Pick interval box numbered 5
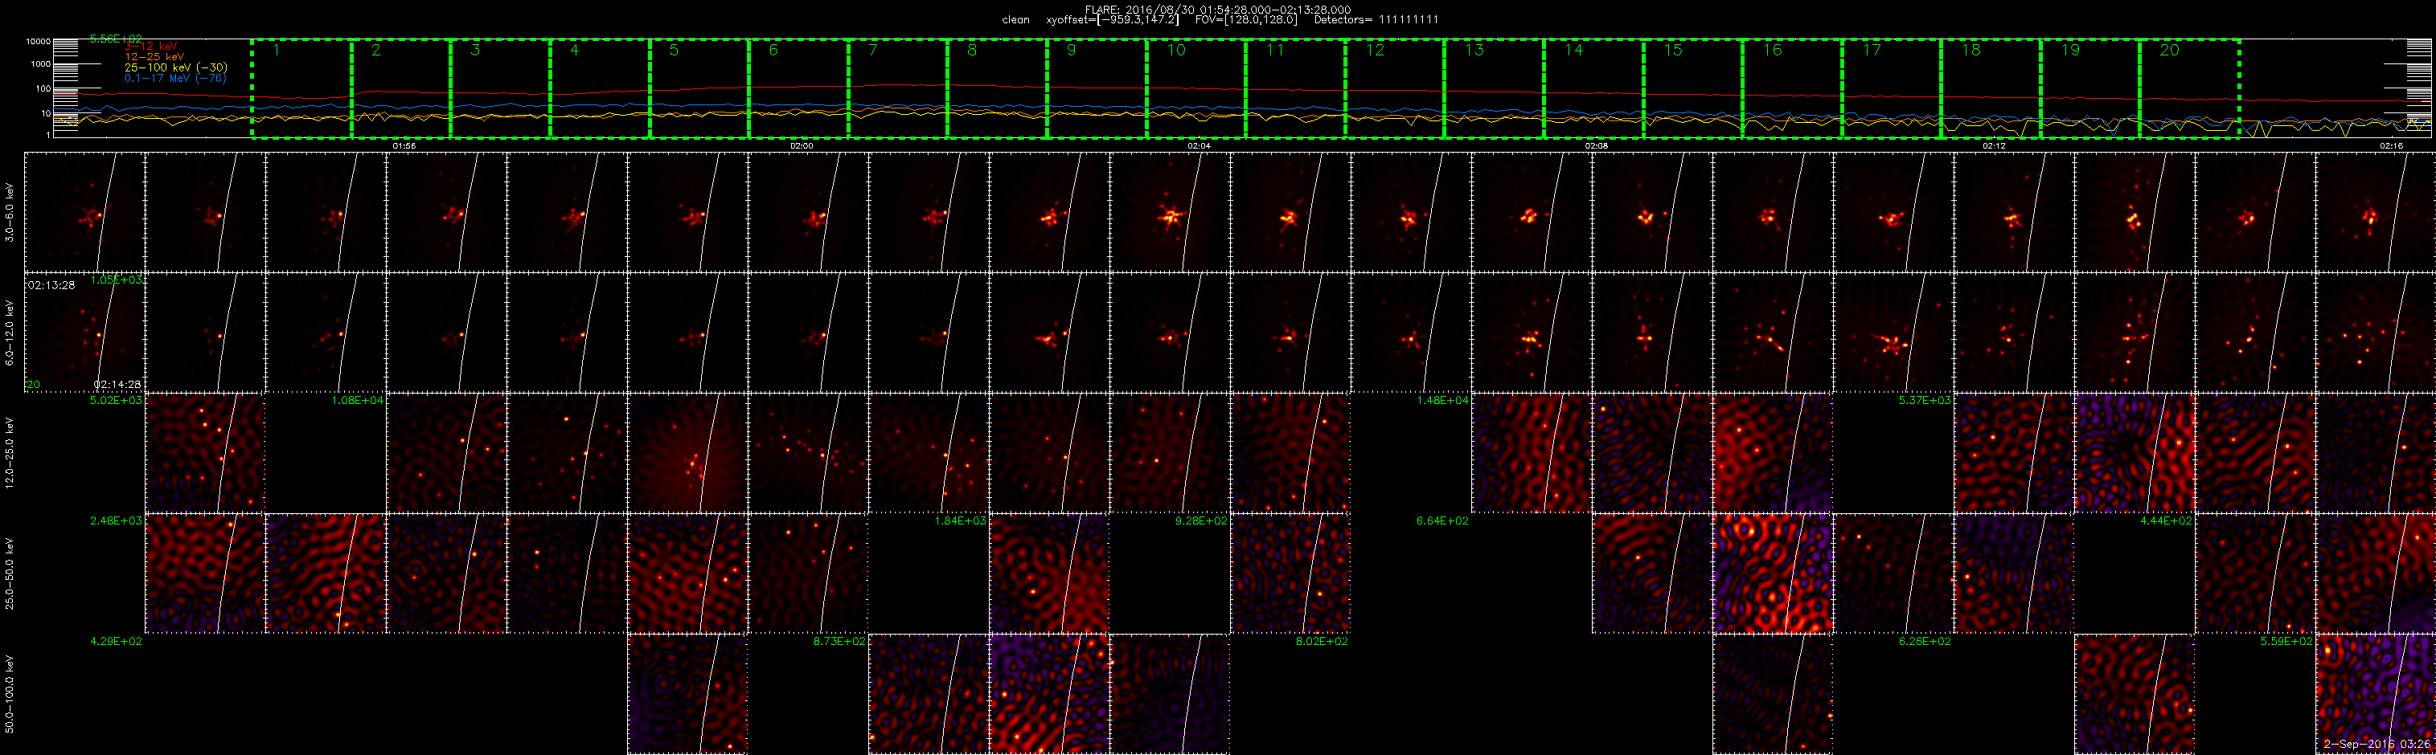 699,89
